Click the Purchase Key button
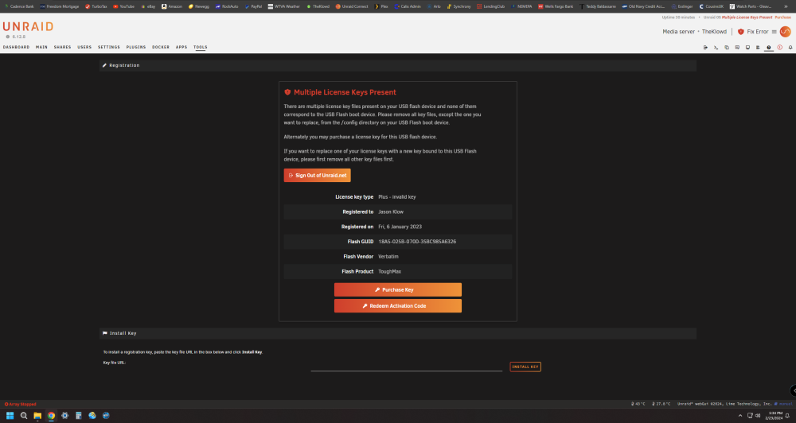This screenshot has height=423, width=796. tap(398, 289)
